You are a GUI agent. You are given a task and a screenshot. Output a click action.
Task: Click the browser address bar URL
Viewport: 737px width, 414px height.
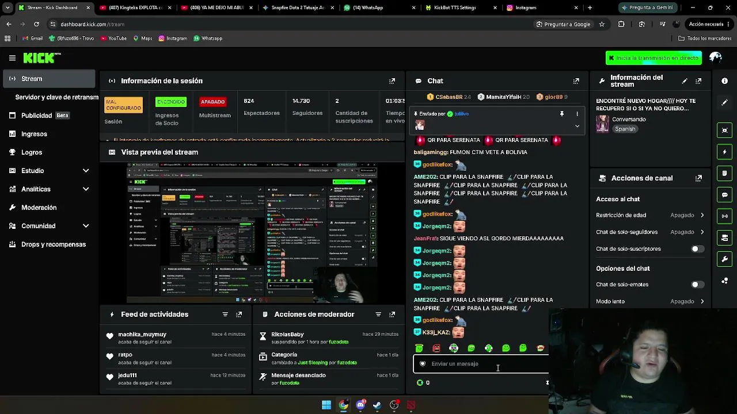coord(92,24)
